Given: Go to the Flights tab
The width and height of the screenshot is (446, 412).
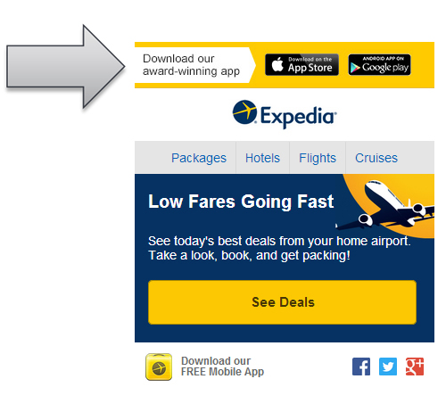Looking at the screenshot, I should [318, 158].
